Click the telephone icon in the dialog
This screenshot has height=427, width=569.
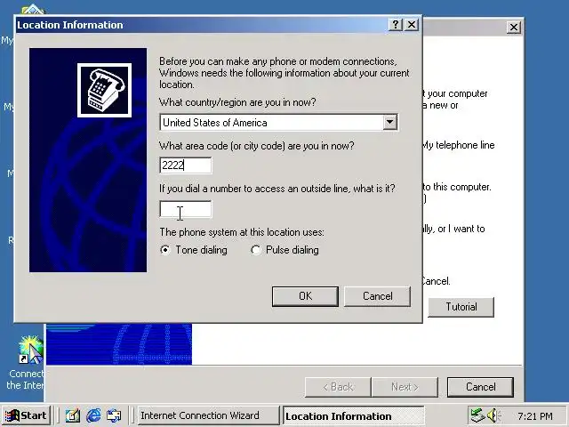105,90
